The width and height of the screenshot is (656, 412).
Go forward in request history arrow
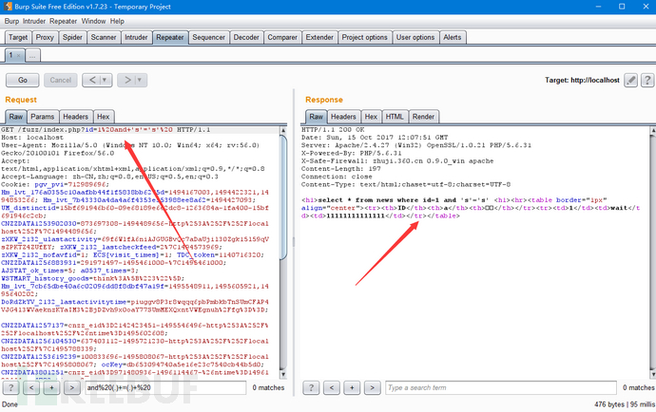pyautogui.click(x=127, y=80)
